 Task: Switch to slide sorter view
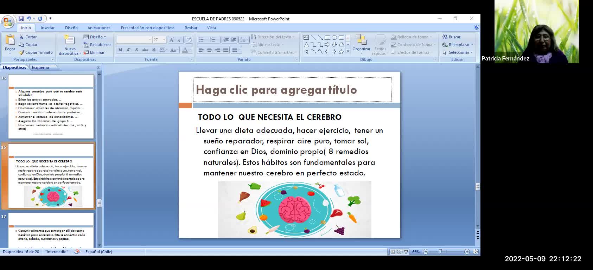[x=399, y=252]
